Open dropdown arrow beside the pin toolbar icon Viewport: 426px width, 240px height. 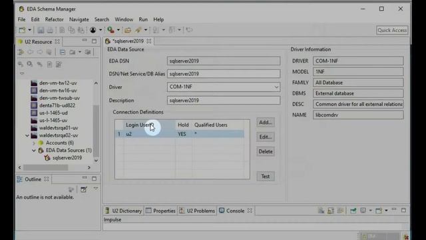point(146,30)
